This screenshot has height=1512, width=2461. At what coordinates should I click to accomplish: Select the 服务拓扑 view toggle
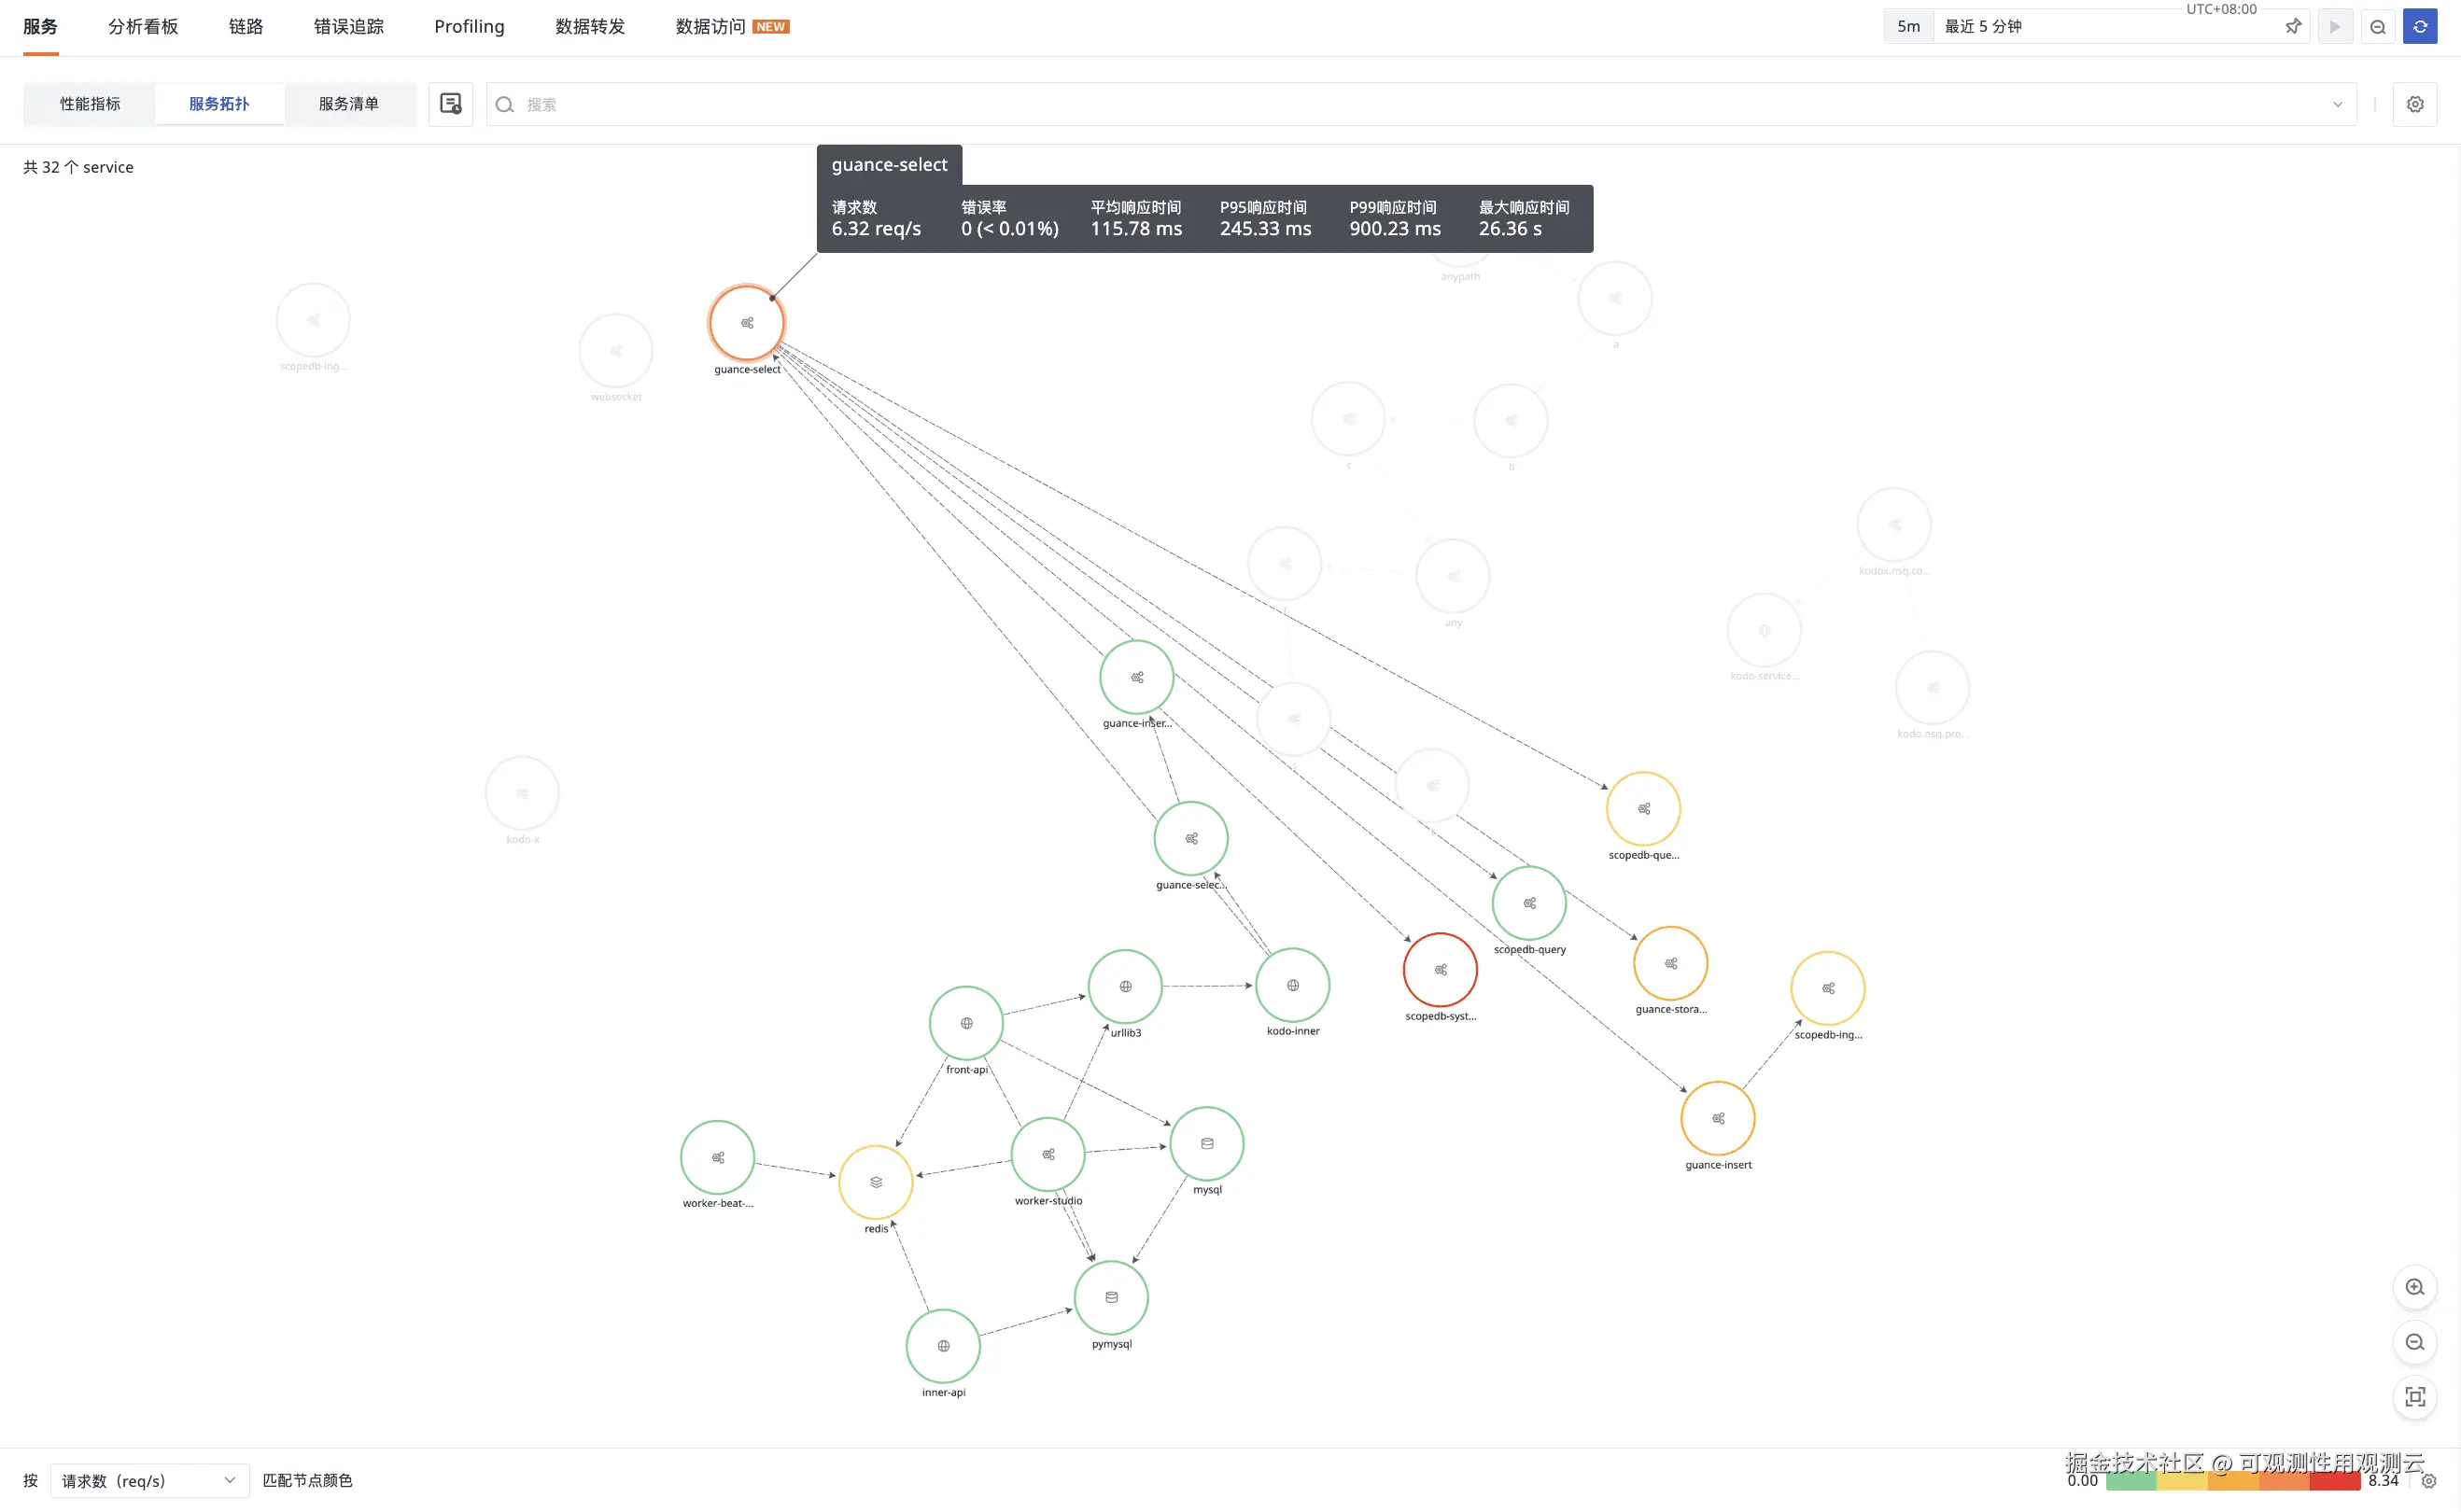219,104
